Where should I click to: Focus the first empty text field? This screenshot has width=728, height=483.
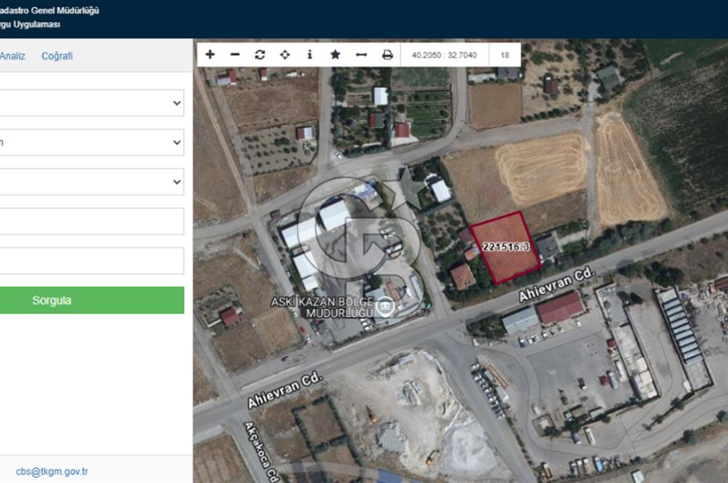92,221
